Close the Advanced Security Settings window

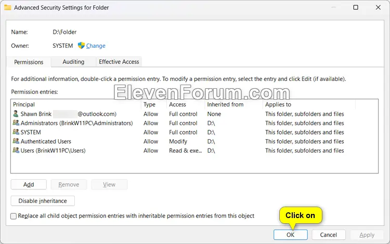click(x=378, y=7)
